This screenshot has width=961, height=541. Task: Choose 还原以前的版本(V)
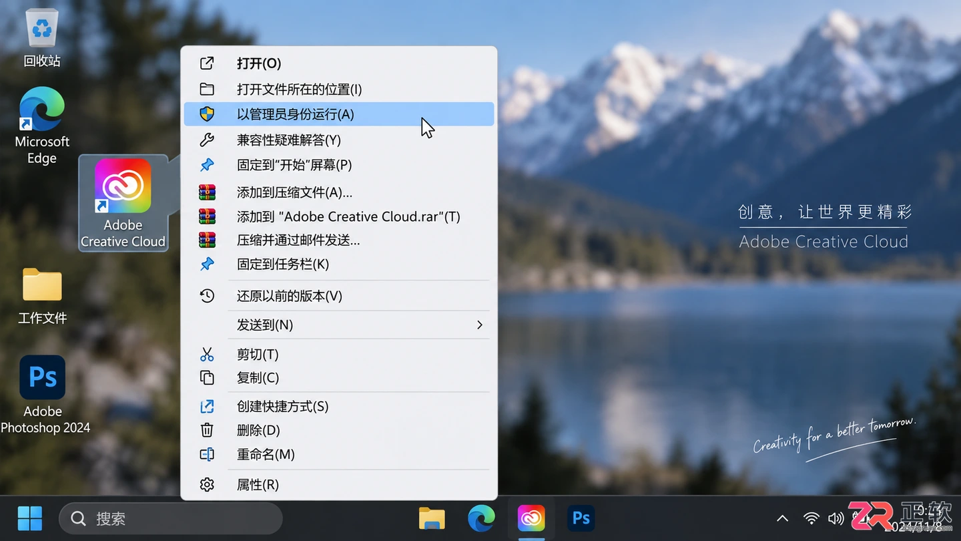coord(339,296)
